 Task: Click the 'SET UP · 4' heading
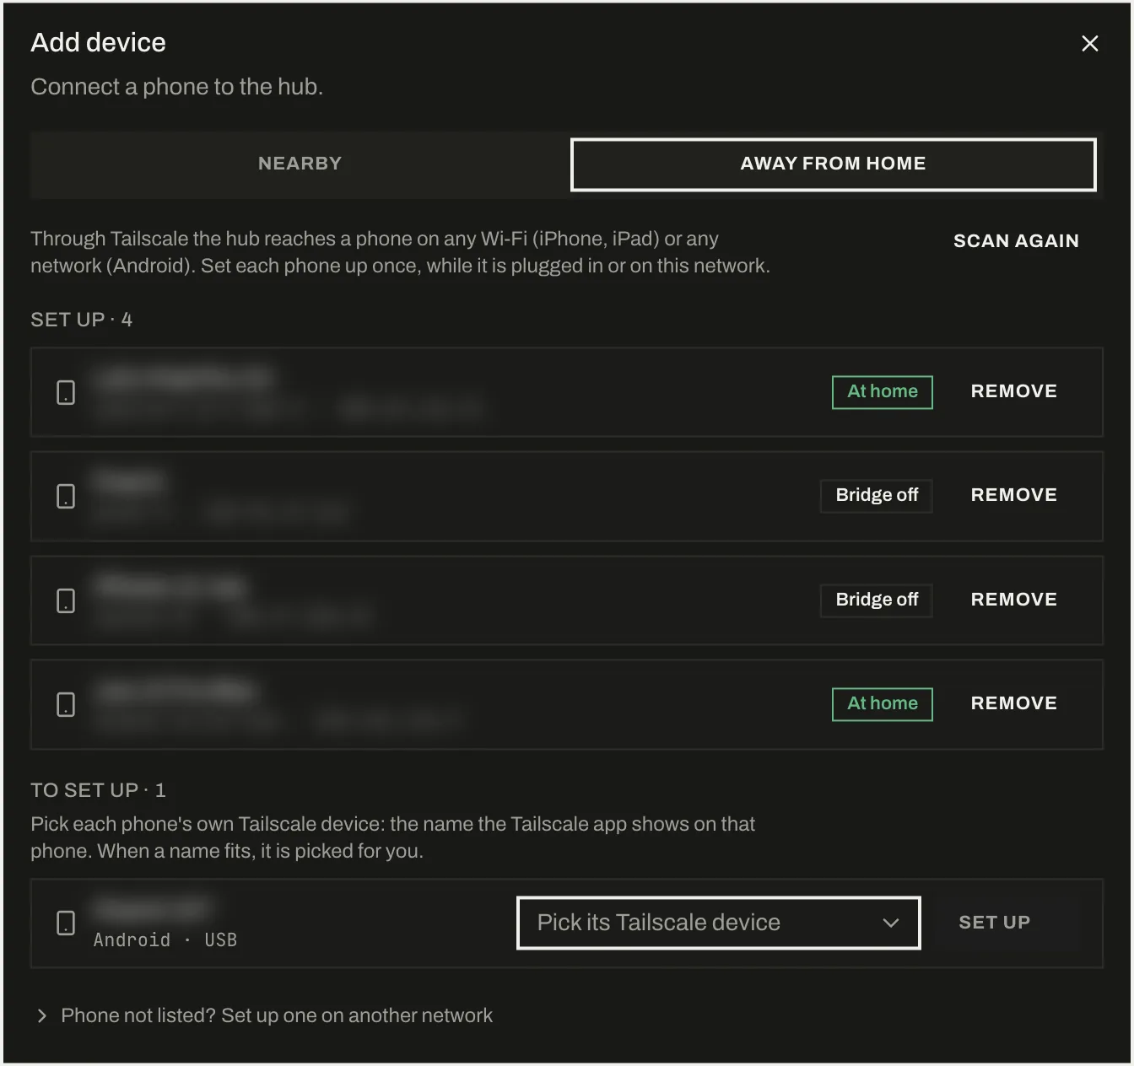(82, 320)
